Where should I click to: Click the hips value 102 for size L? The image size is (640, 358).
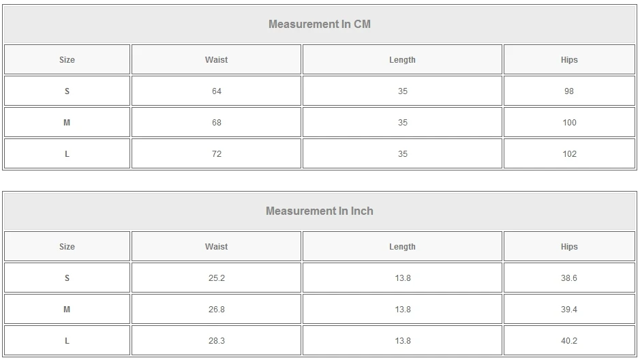point(569,154)
